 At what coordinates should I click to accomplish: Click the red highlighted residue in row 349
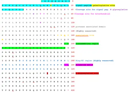pyautogui.click(x=47, y=73)
